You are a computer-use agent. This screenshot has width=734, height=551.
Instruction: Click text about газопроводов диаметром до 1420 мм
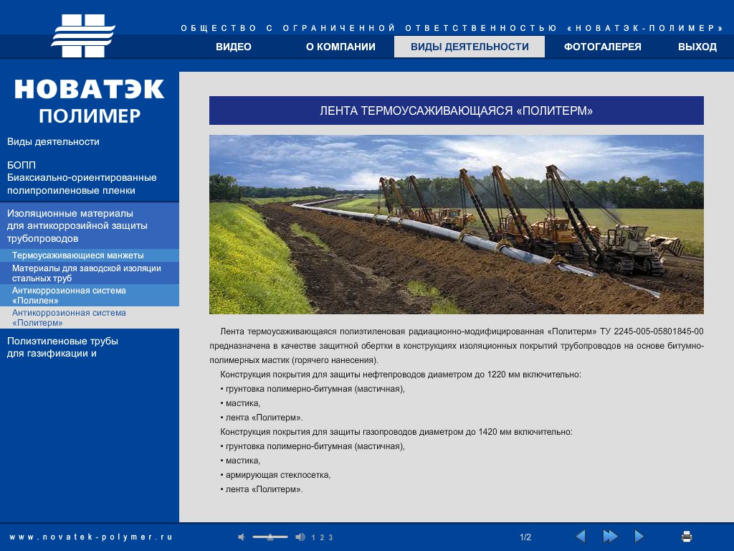pyautogui.click(x=396, y=431)
